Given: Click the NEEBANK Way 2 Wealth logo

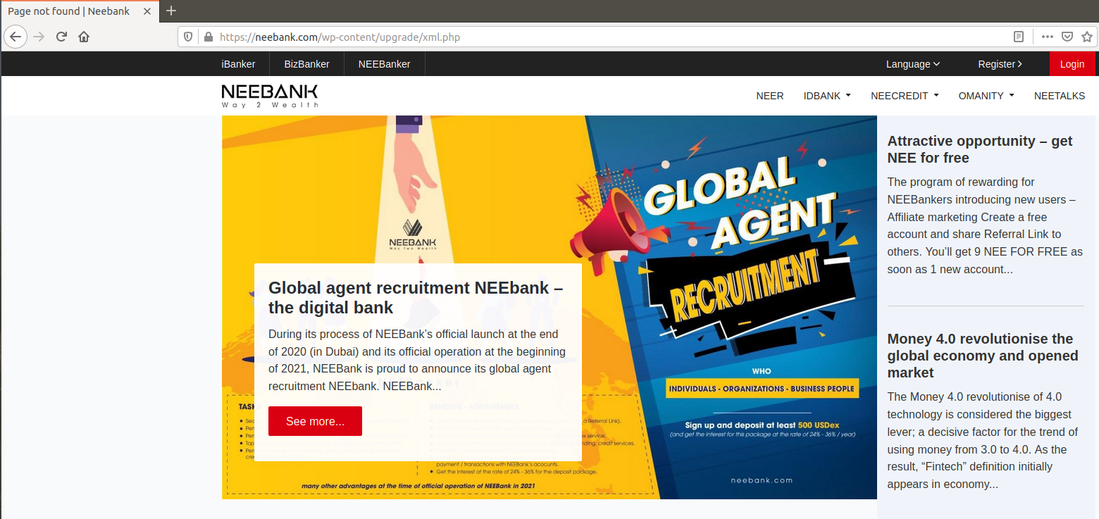Looking at the screenshot, I should [270, 96].
